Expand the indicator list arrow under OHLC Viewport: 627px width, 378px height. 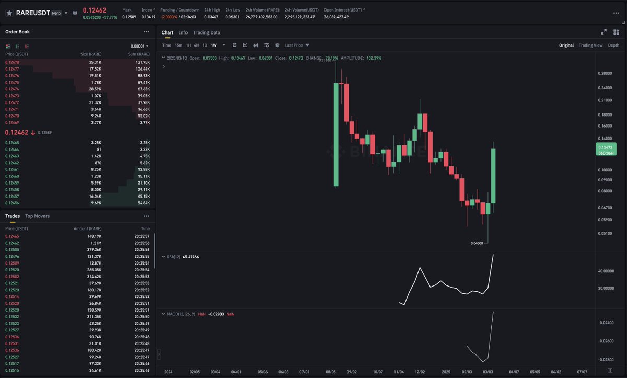pos(164,66)
